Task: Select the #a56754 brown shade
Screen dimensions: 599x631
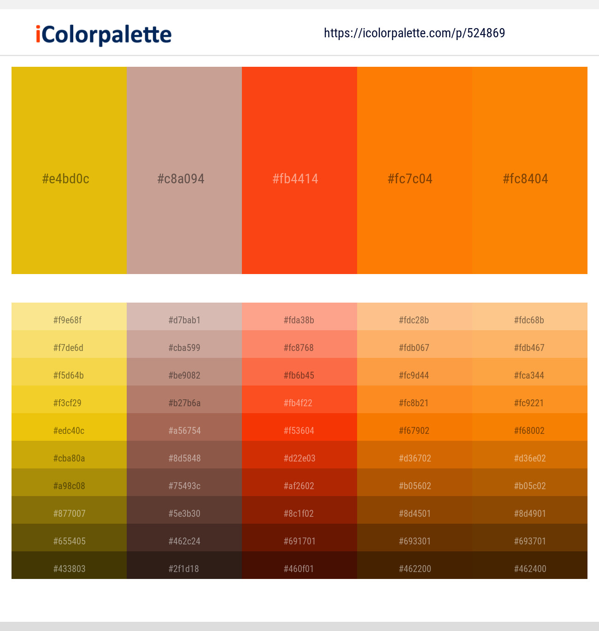Action: pyautogui.click(x=184, y=427)
